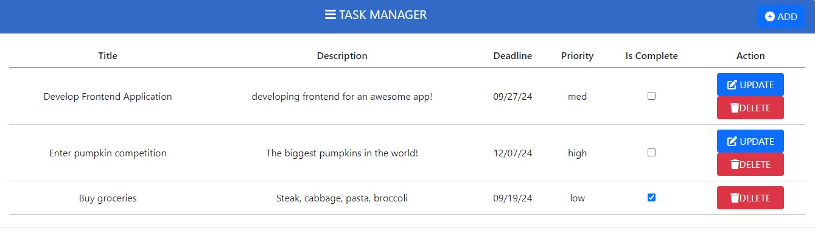
Task: Click edit pencil icon for pumpkin competition task
Action: [732, 141]
